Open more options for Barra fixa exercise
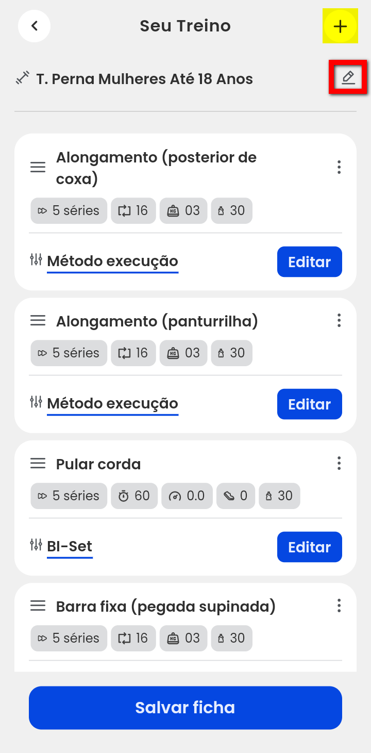The image size is (371, 753). 339,605
